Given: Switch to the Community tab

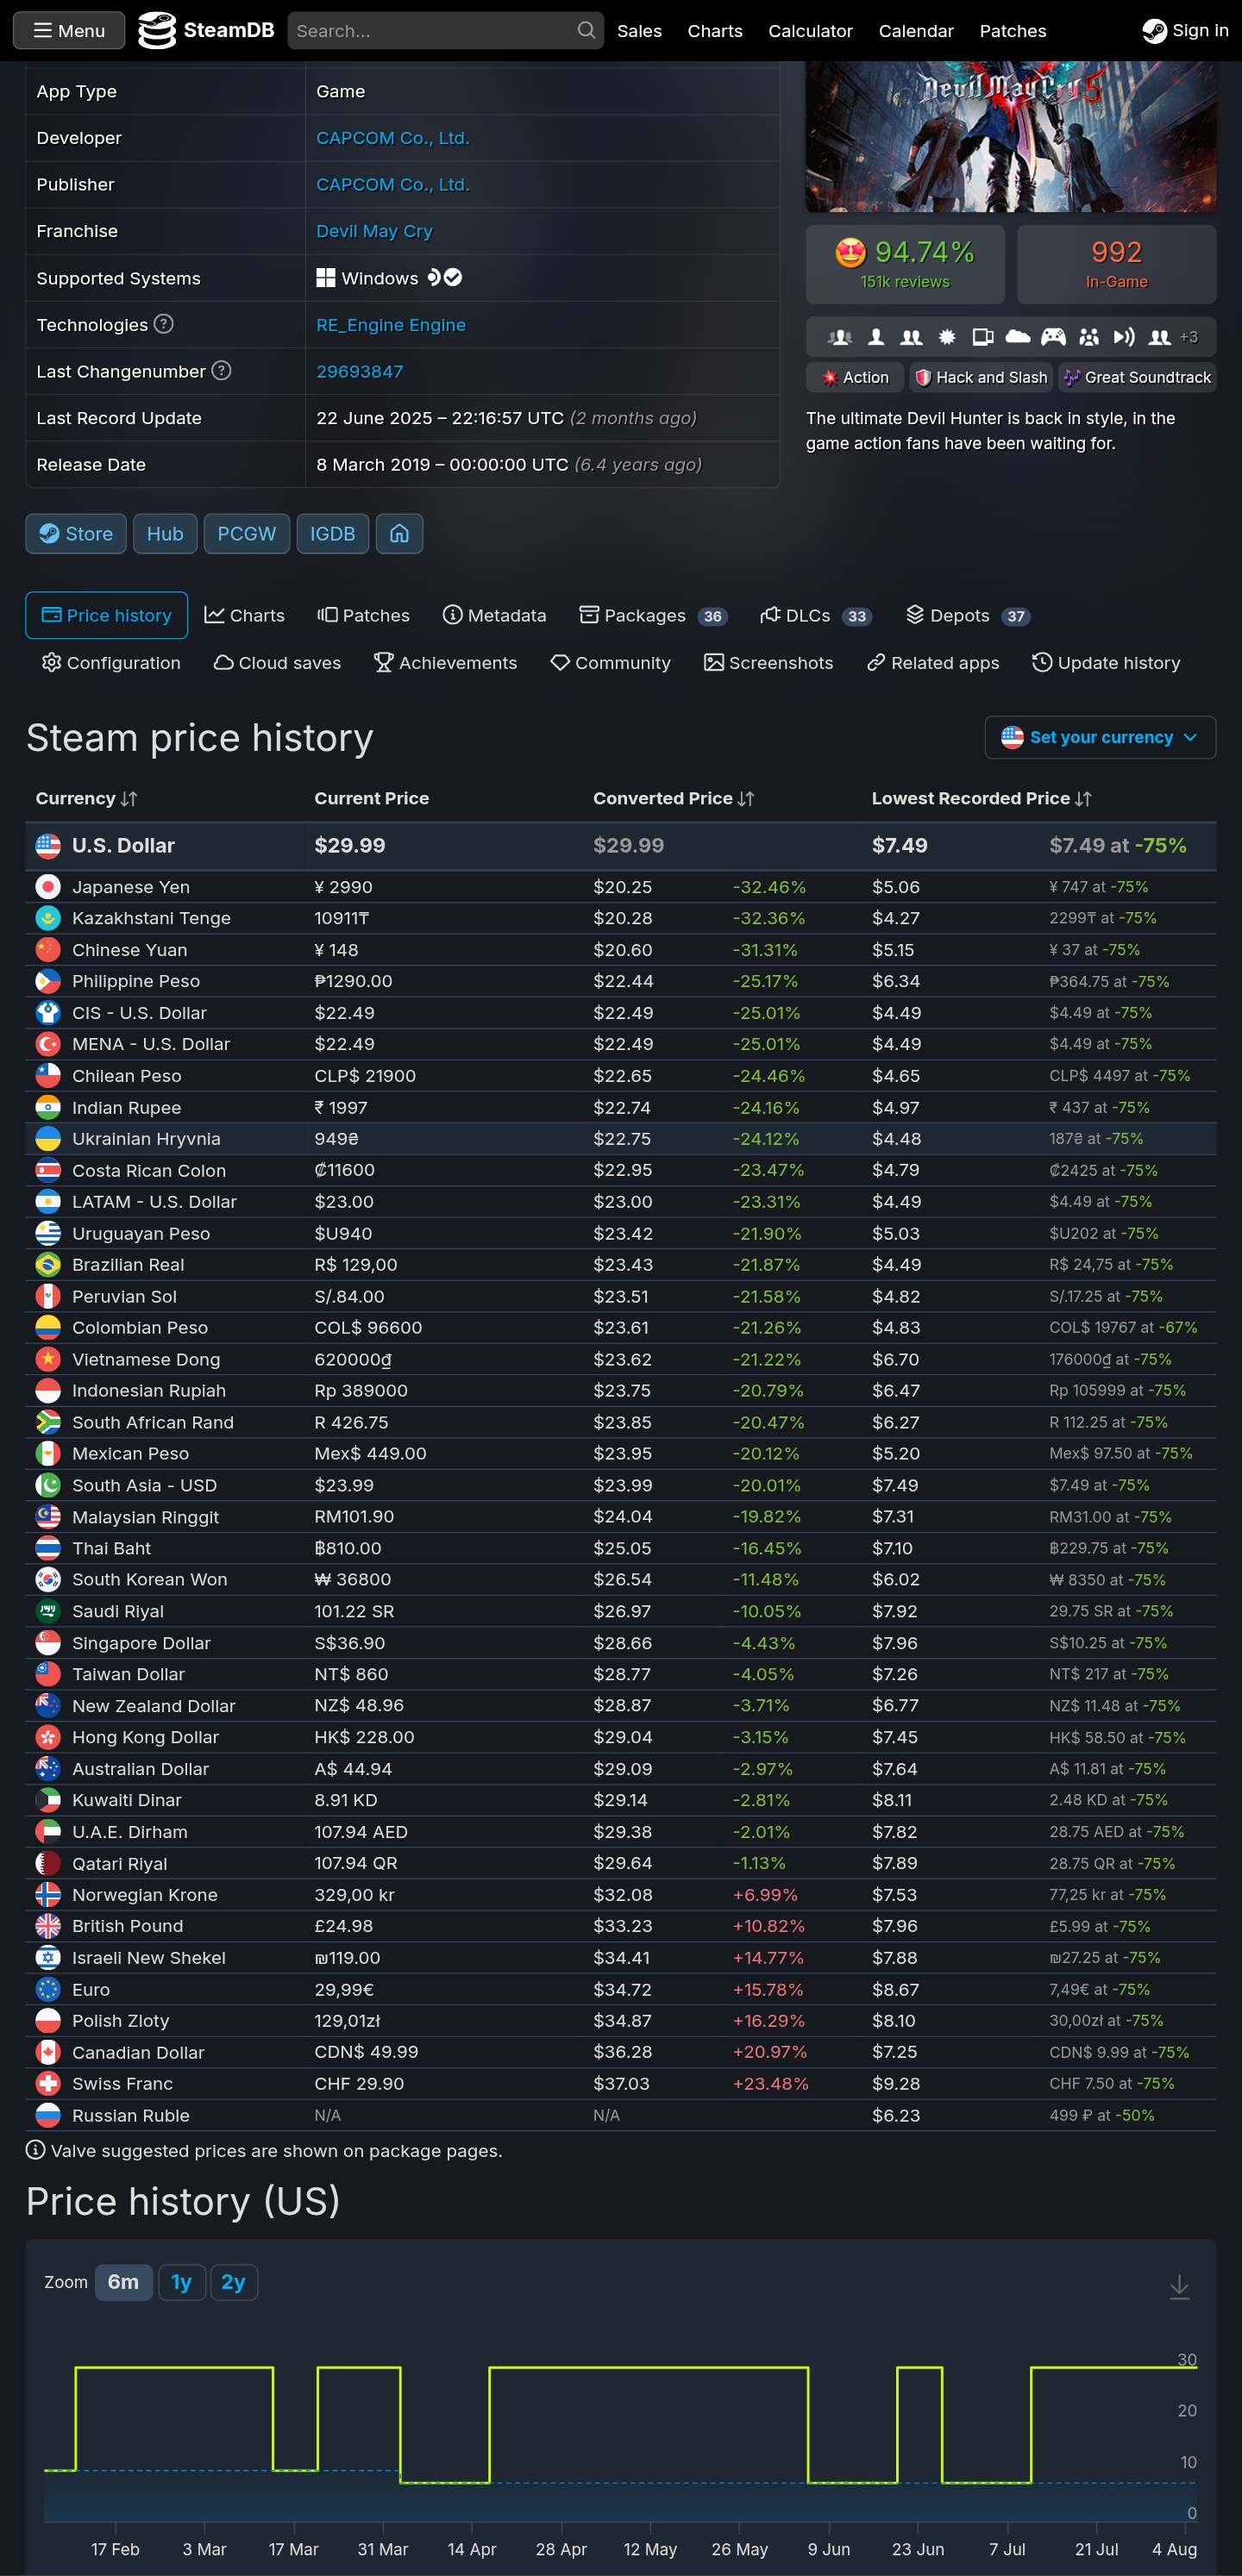Looking at the screenshot, I should click(611, 663).
